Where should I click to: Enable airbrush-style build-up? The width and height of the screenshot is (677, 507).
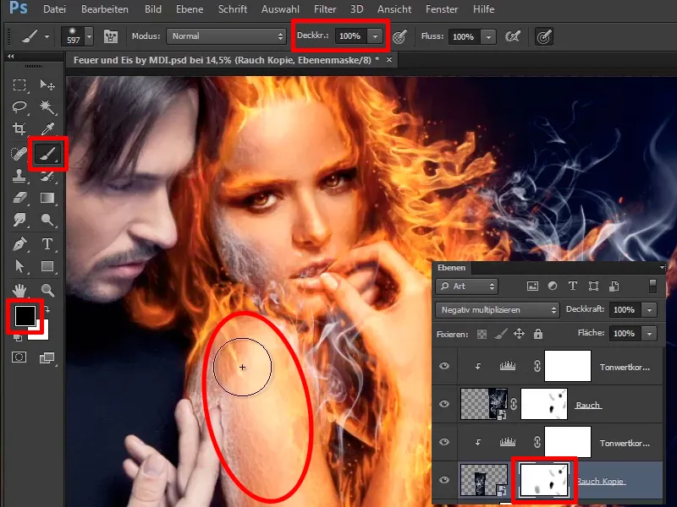tap(513, 36)
